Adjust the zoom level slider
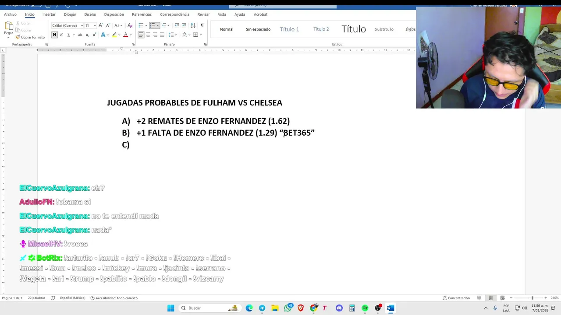 click(532, 298)
